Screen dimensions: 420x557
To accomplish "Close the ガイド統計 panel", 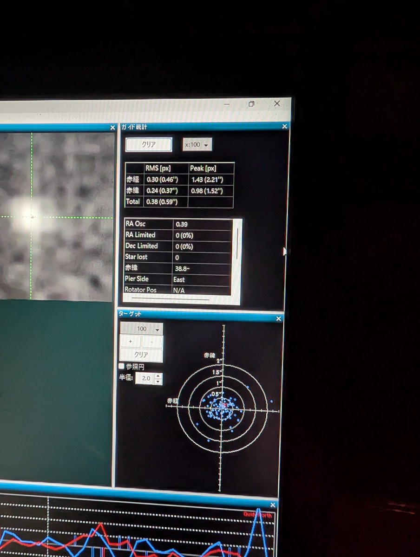I will tap(284, 126).
